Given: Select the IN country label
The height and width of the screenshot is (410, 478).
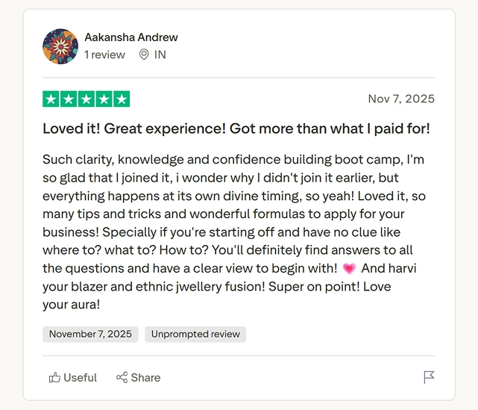Looking at the screenshot, I should click(x=160, y=55).
